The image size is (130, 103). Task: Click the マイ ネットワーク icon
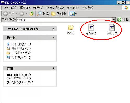[8, 57]
